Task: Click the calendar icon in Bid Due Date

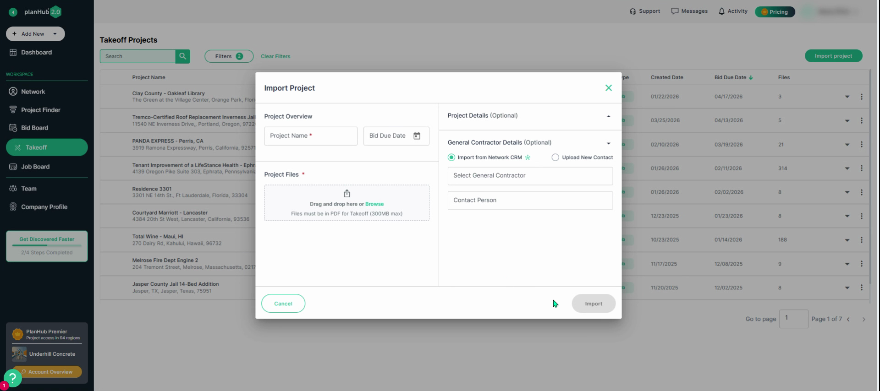Action: point(417,136)
